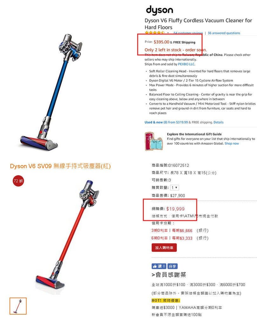Open the 64 customer reviews link

188,33
